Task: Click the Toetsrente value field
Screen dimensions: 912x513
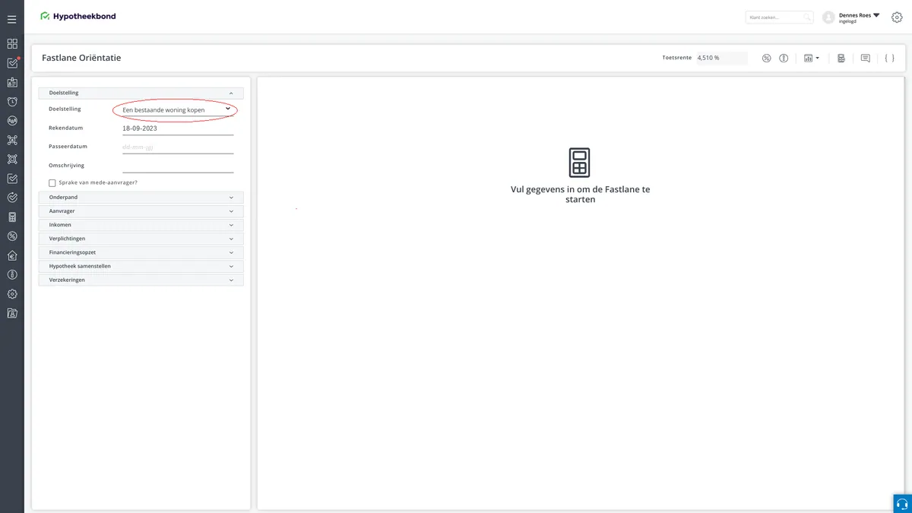Action: coord(721,58)
